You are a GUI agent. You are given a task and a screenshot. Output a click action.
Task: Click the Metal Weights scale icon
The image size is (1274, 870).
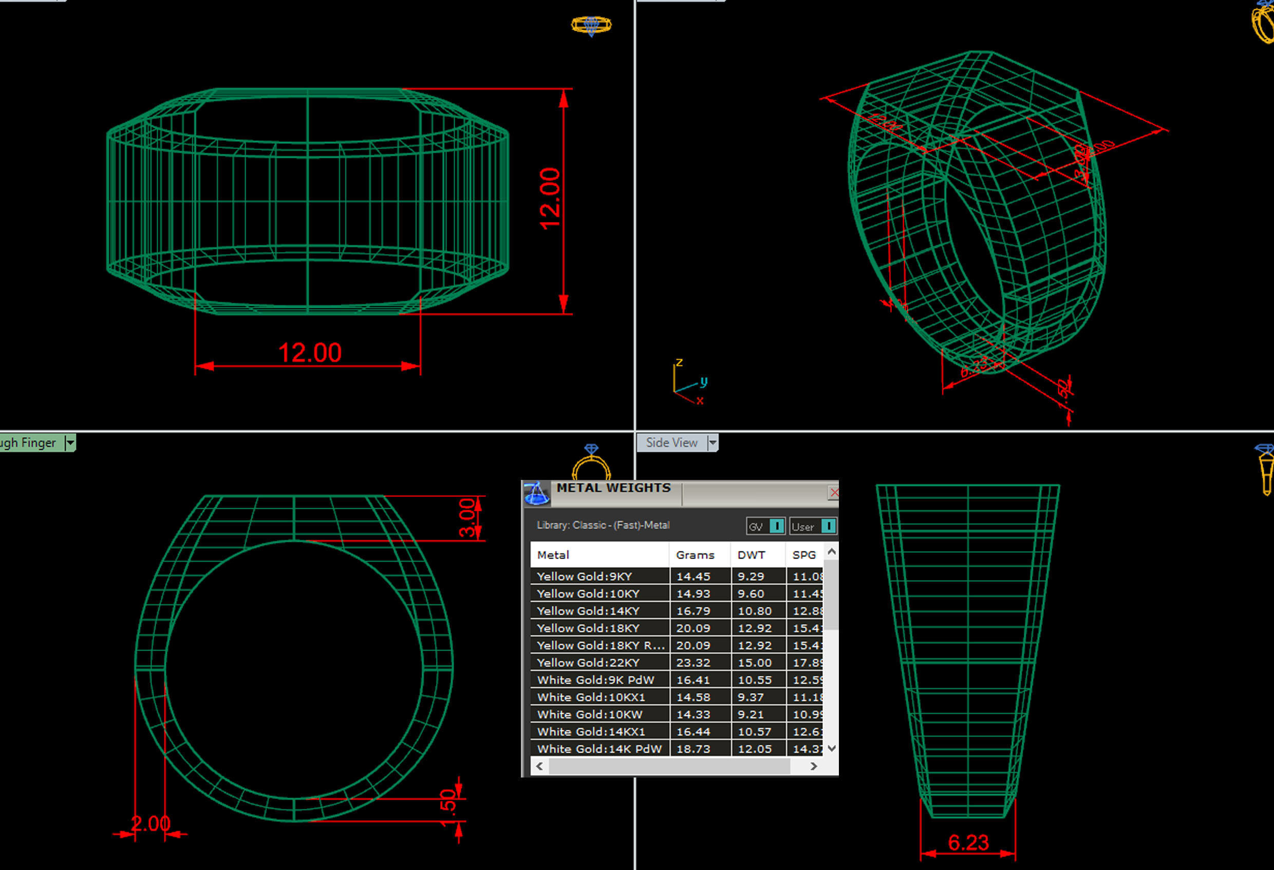536,493
